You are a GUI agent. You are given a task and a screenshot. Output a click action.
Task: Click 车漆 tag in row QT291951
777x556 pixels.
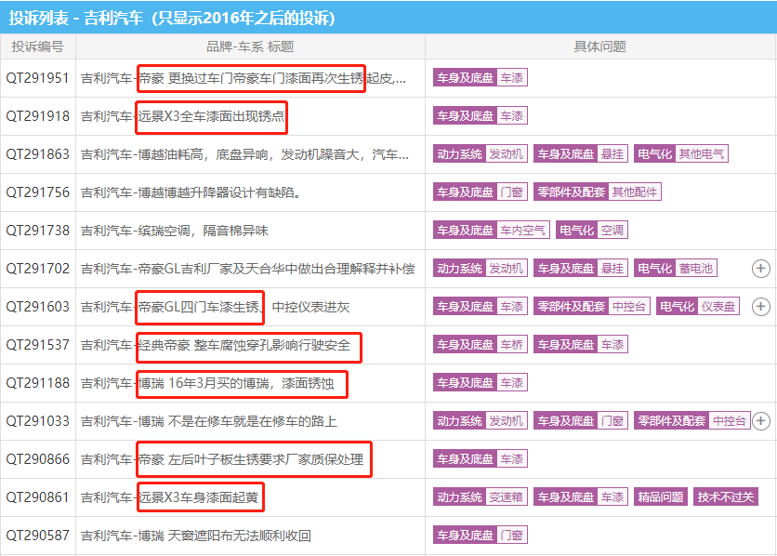pos(512,78)
